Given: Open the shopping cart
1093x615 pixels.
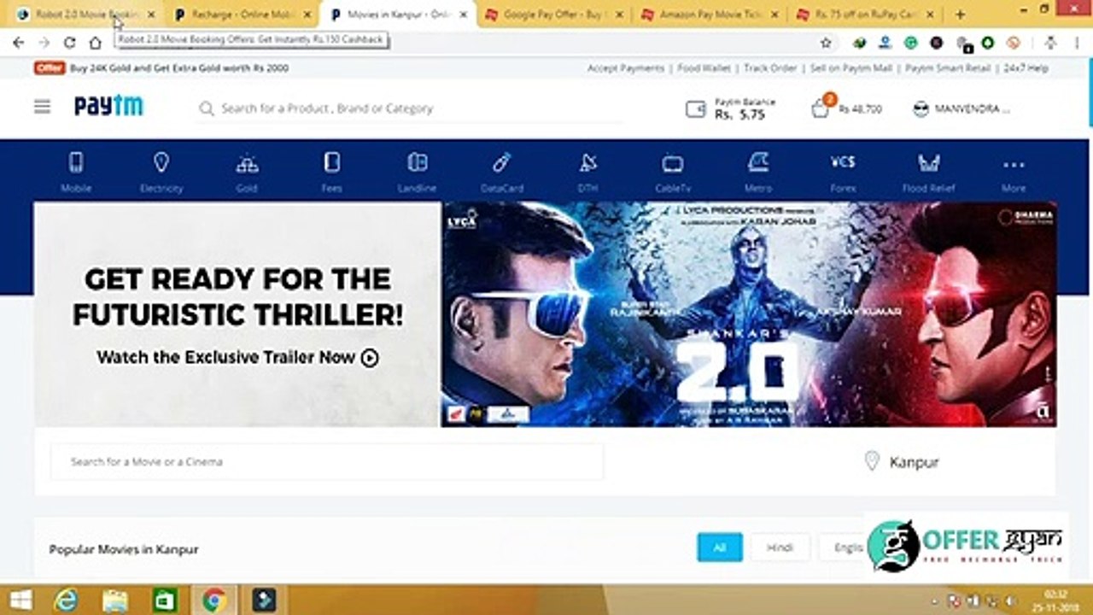Looking at the screenshot, I should coord(820,108).
